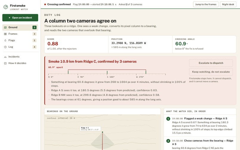This screenshot has height=150, width=240.
Task: Click the crossing angle value 60.9
Action: click(181, 44)
